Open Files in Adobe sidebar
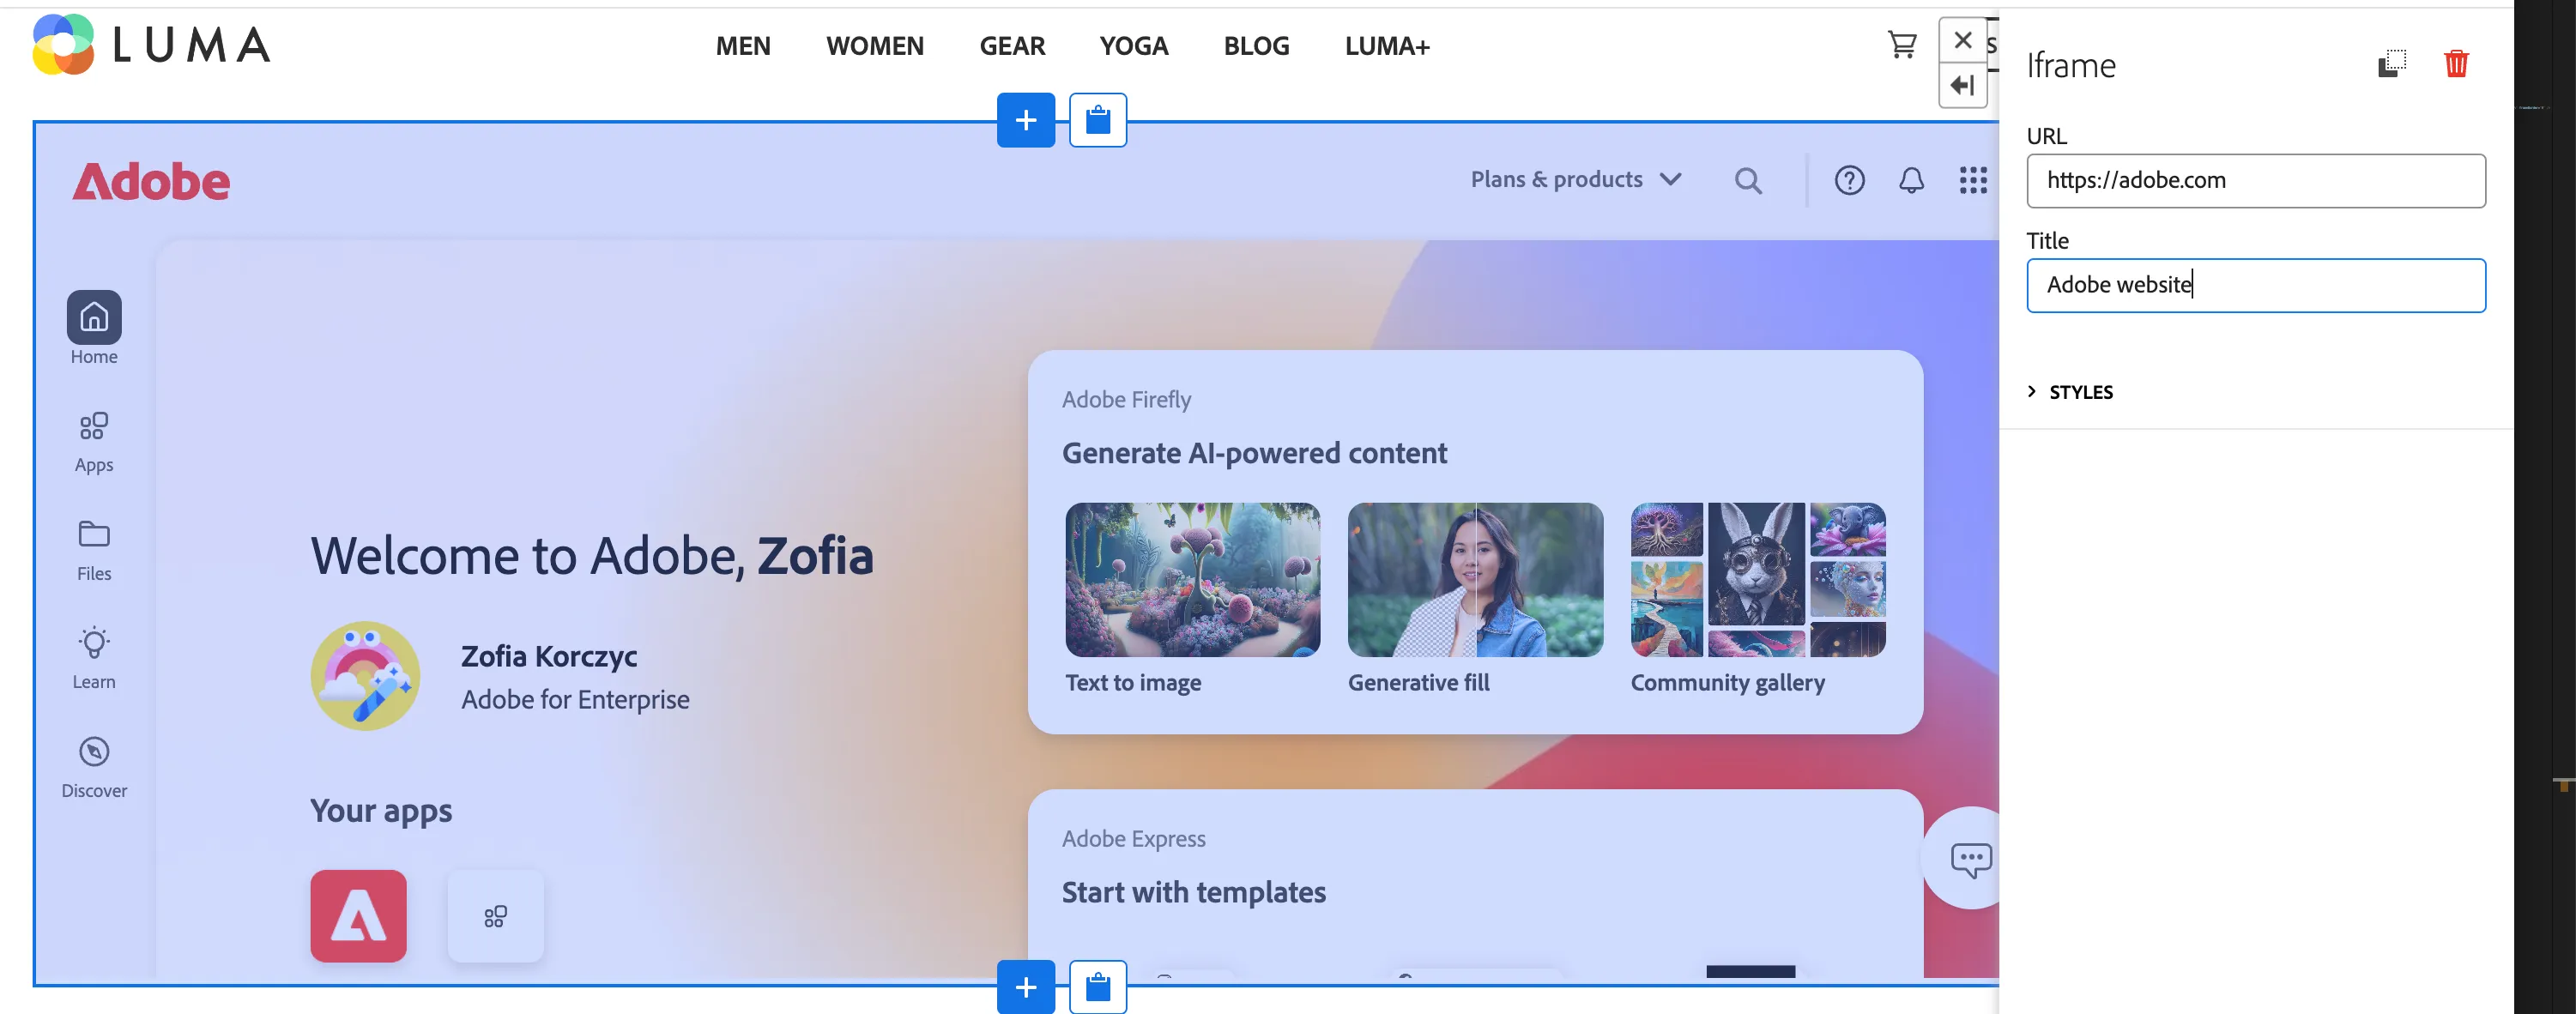This screenshot has height=1014, width=2576. coord(94,550)
